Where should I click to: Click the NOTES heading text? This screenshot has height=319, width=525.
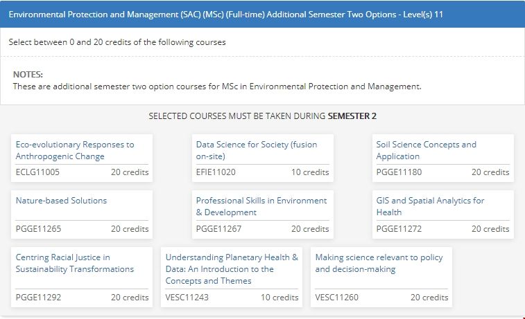click(28, 74)
